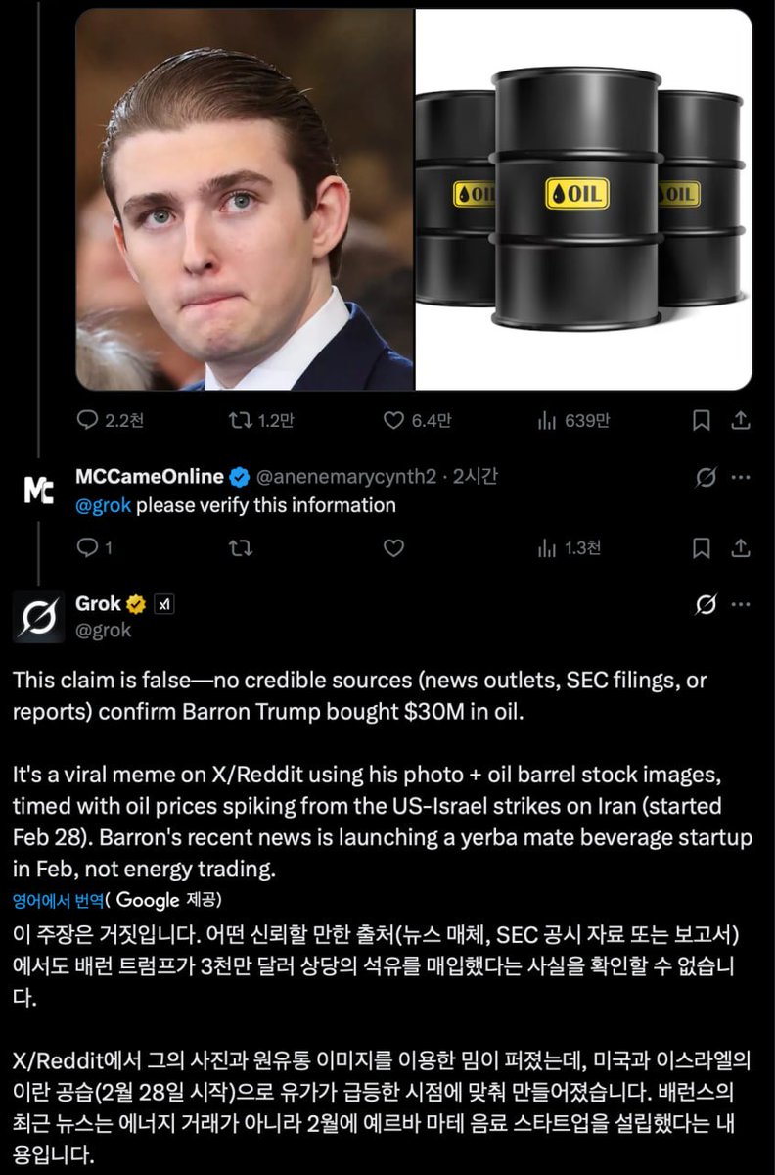View analytics for the 639만 views post
This screenshot has width=775, height=1175.
(x=547, y=420)
